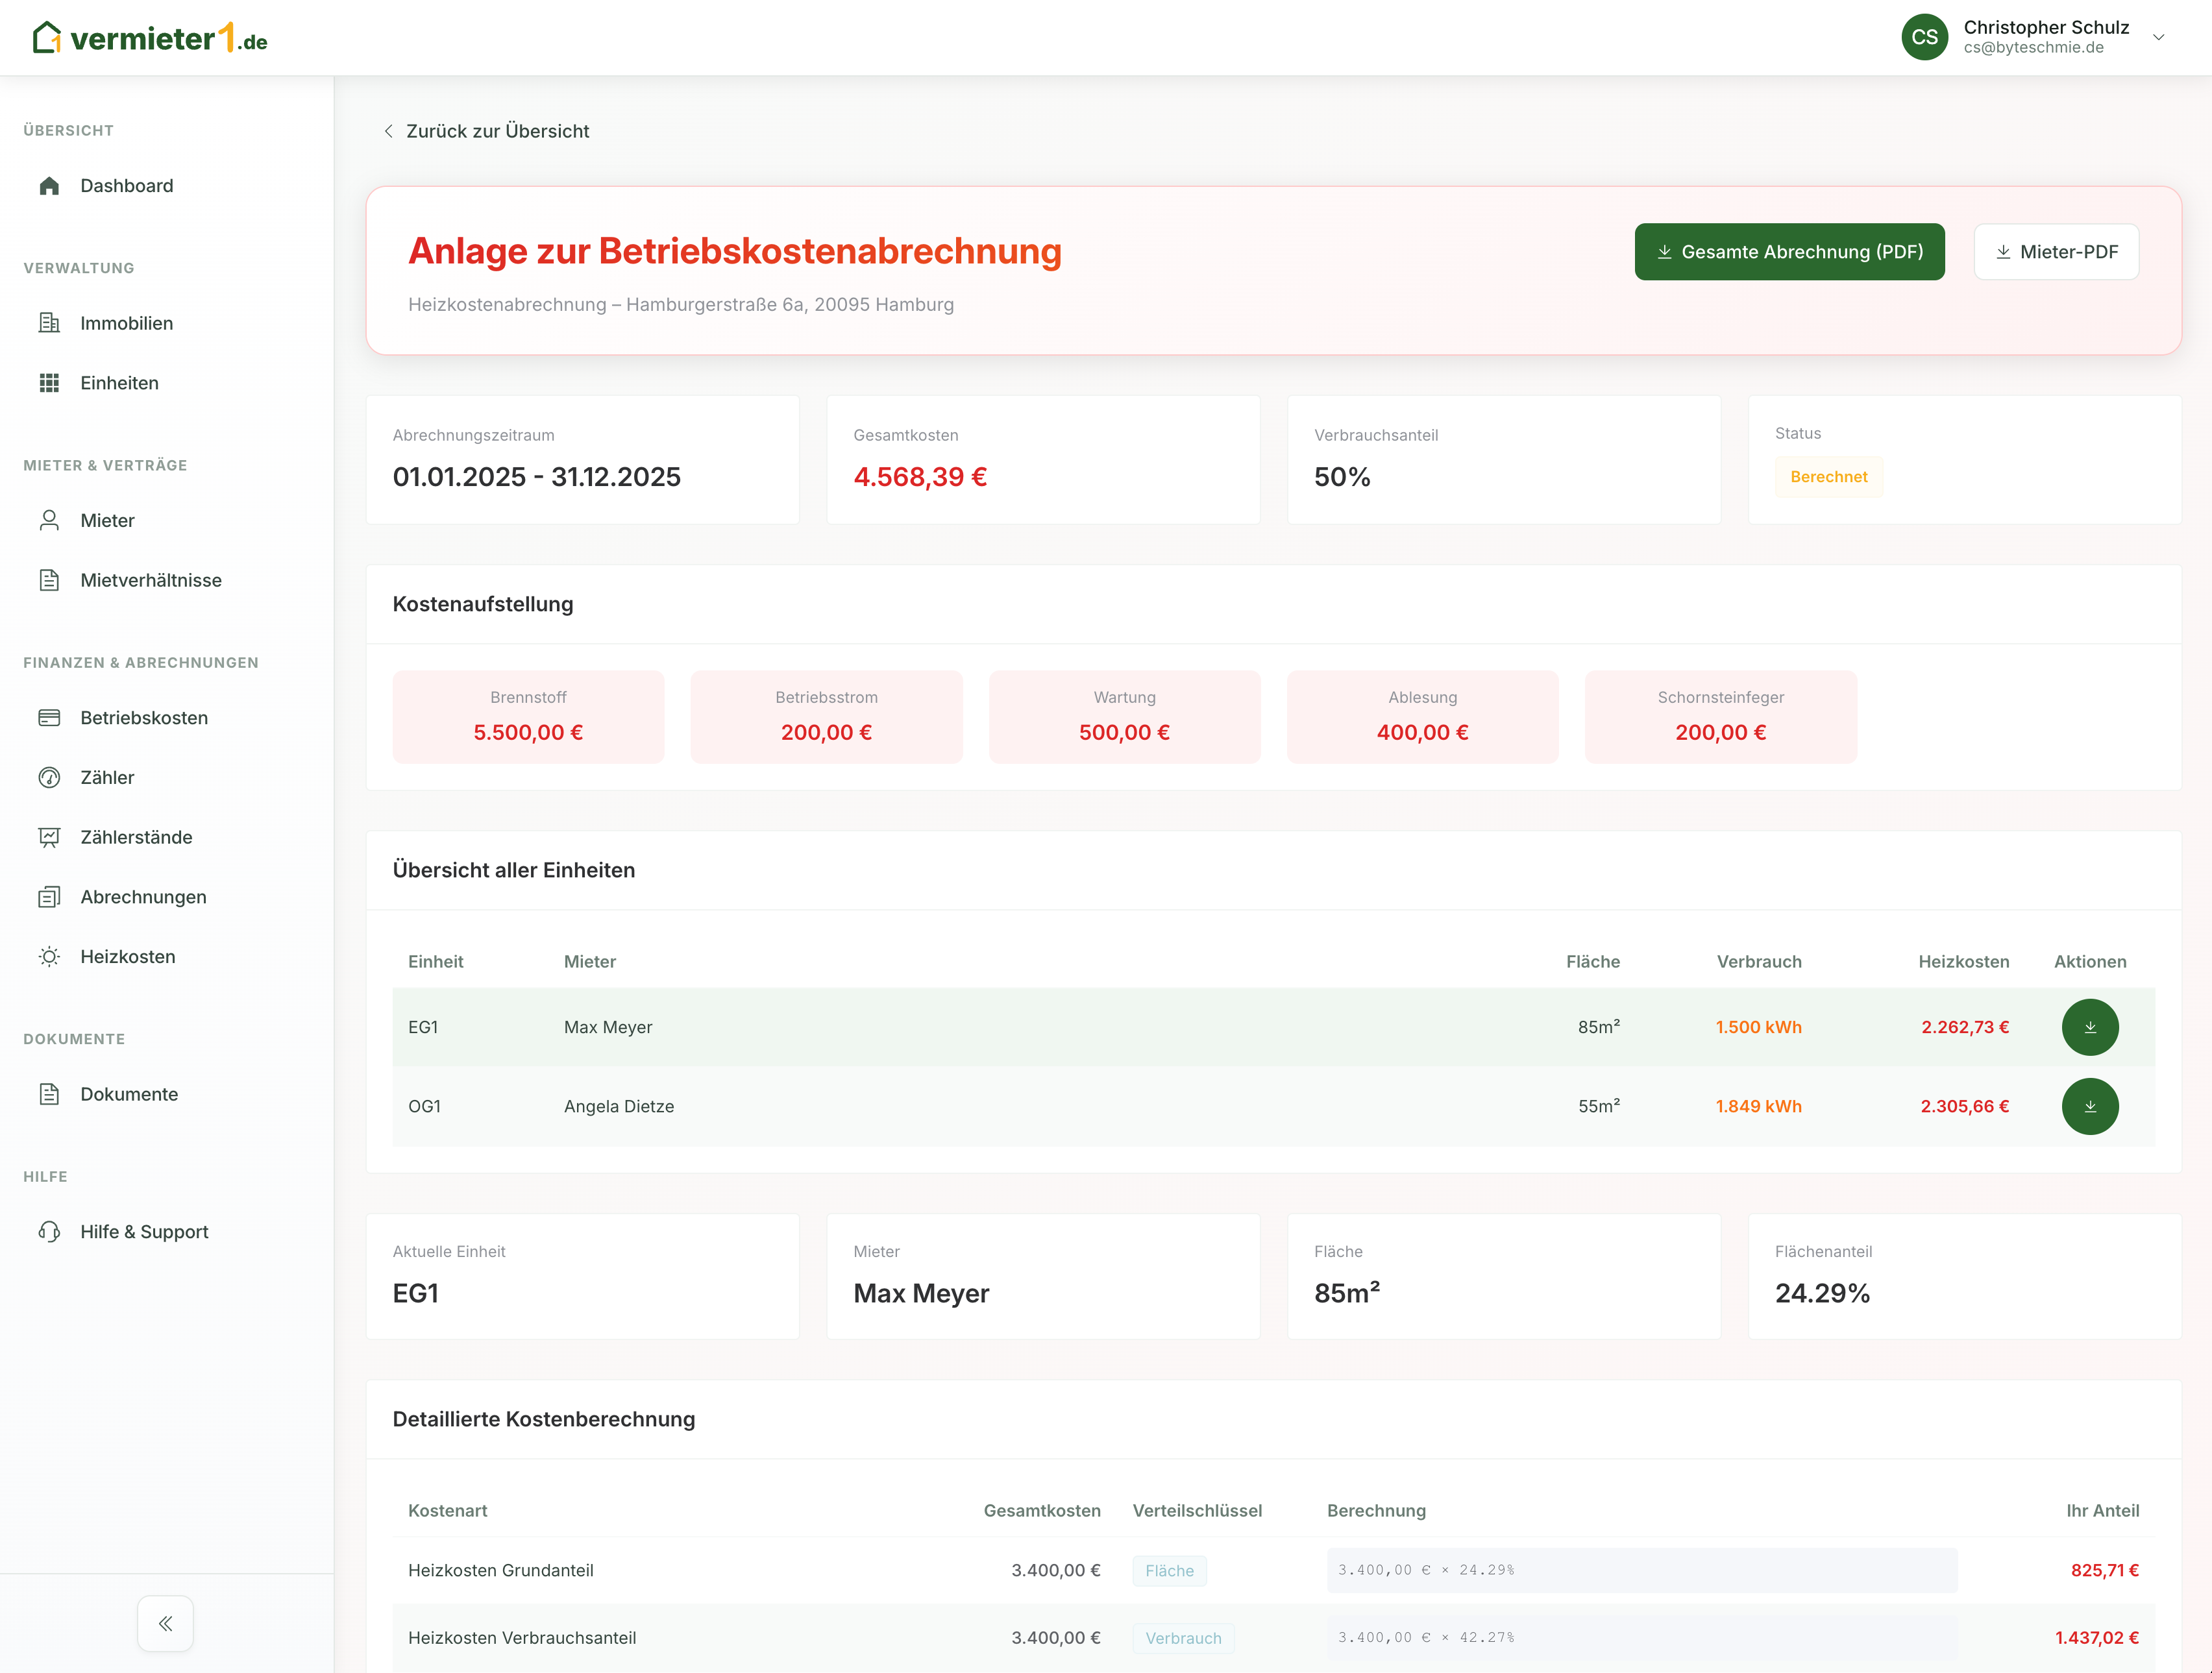Image resolution: width=2212 pixels, height=1673 pixels.
Task: Open Mietverhältnisse menu item
Action: pos(151,580)
